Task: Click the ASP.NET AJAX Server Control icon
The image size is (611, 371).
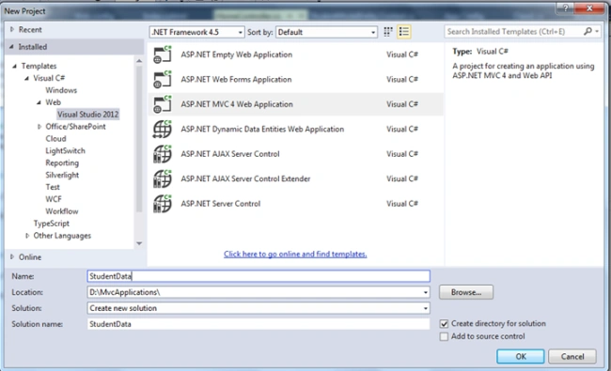Action: tap(163, 154)
